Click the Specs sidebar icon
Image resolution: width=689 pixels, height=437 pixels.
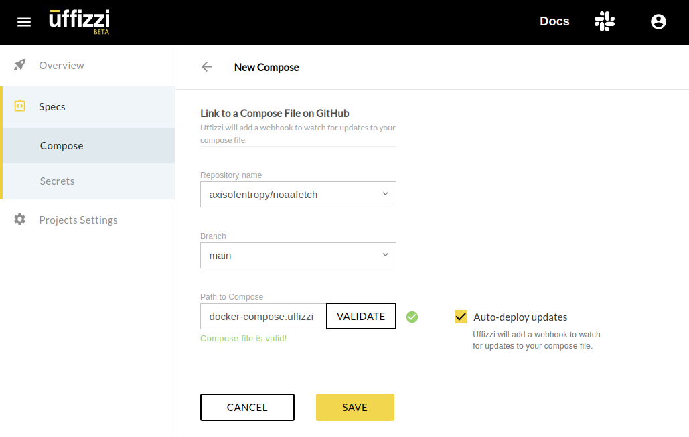pyautogui.click(x=19, y=106)
